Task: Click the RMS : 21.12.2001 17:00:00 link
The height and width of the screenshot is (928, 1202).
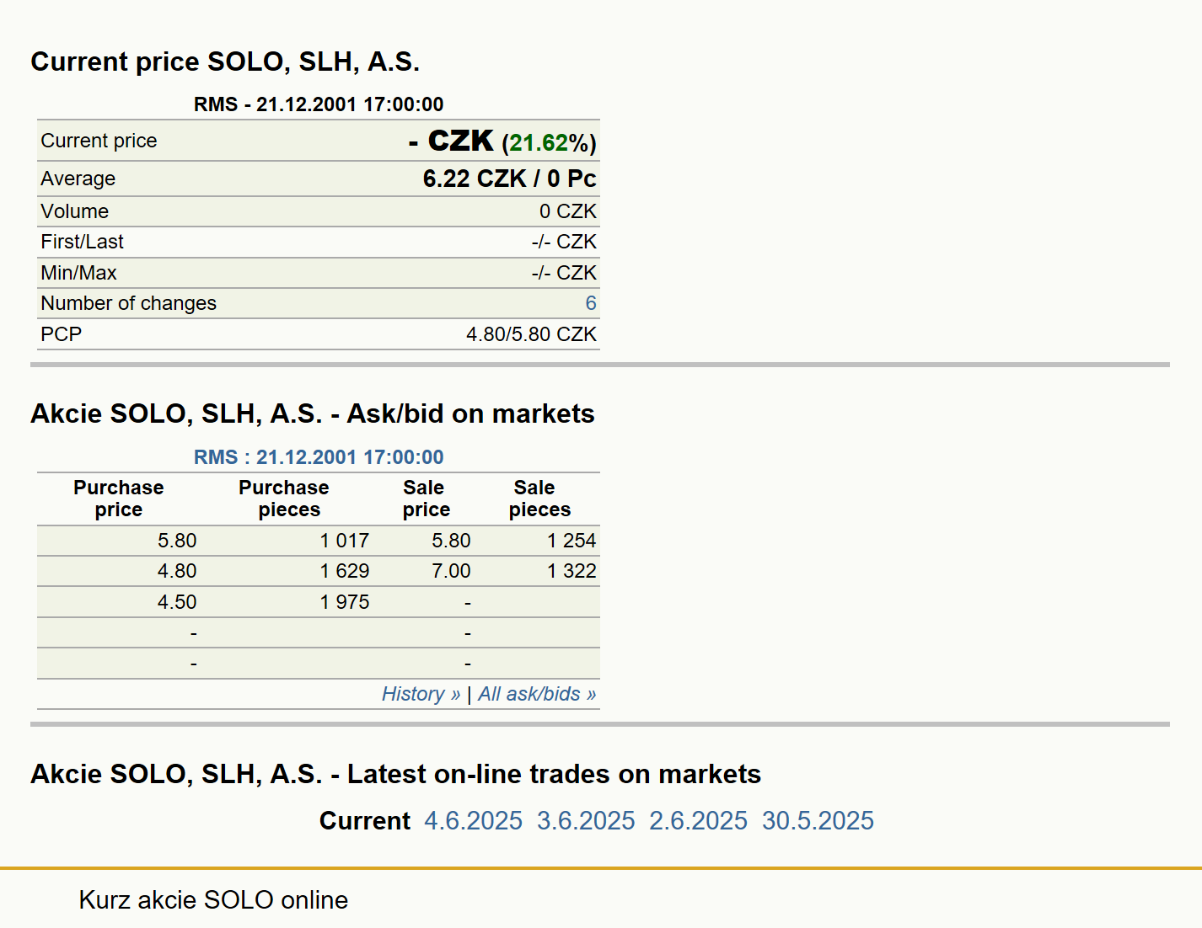Action: pyautogui.click(x=319, y=457)
